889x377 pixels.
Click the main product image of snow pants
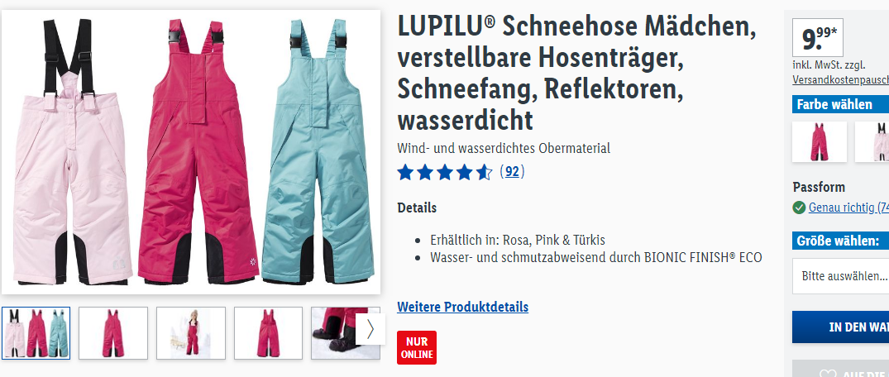pyautogui.click(x=191, y=152)
